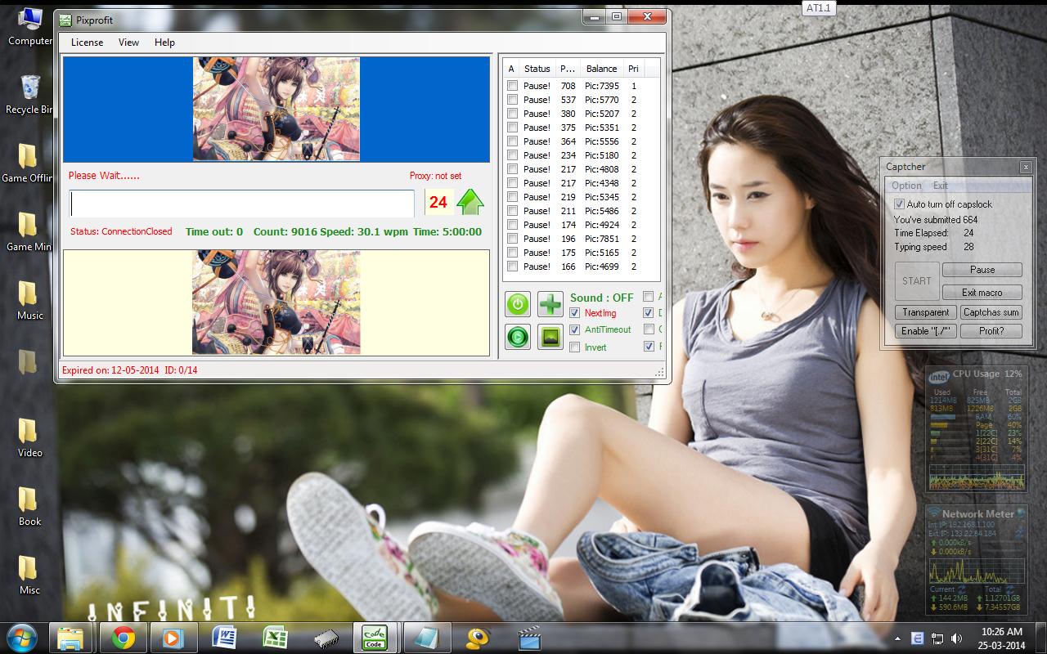
Task: Check the box for row Pic:4699
Action: (512, 267)
